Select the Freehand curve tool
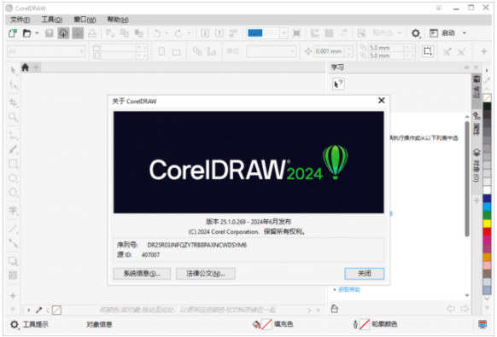Viewport: 497px width, 337px height. pos(13,136)
